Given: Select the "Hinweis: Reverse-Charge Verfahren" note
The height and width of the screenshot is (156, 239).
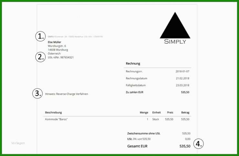Looking at the screenshot, I should pos(67,94).
